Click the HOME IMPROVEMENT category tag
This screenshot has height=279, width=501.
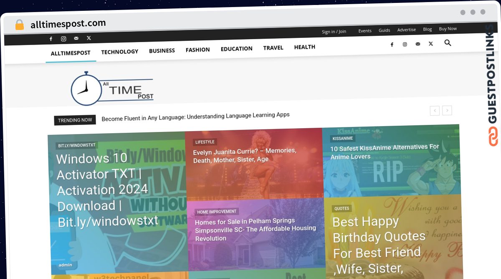coord(217,212)
